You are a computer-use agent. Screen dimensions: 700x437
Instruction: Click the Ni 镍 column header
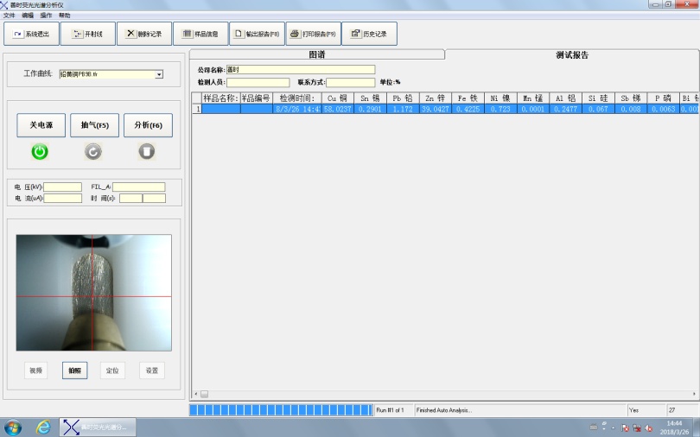[500, 98]
